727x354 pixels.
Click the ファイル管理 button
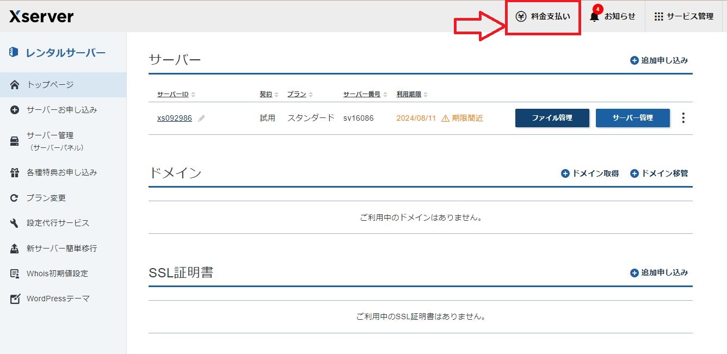pos(552,118)
